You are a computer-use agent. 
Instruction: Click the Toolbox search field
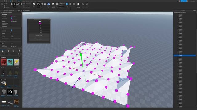click(13, 54)
